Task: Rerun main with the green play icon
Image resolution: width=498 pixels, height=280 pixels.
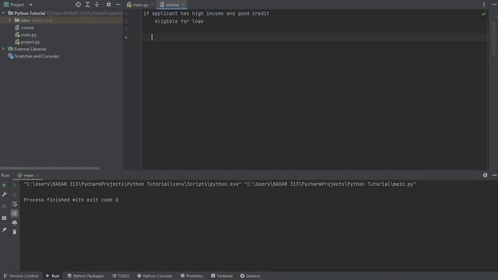Action: (4, 185)
